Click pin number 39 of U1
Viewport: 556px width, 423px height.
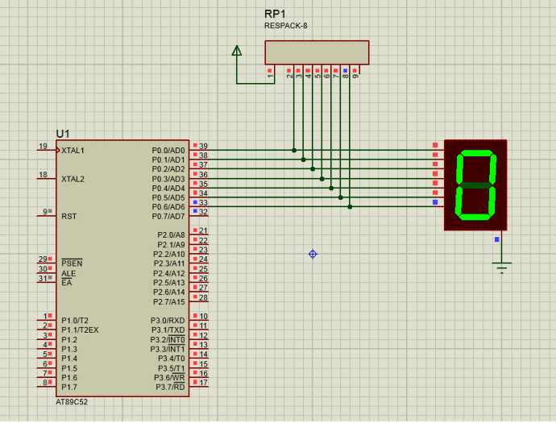(203, 146)
